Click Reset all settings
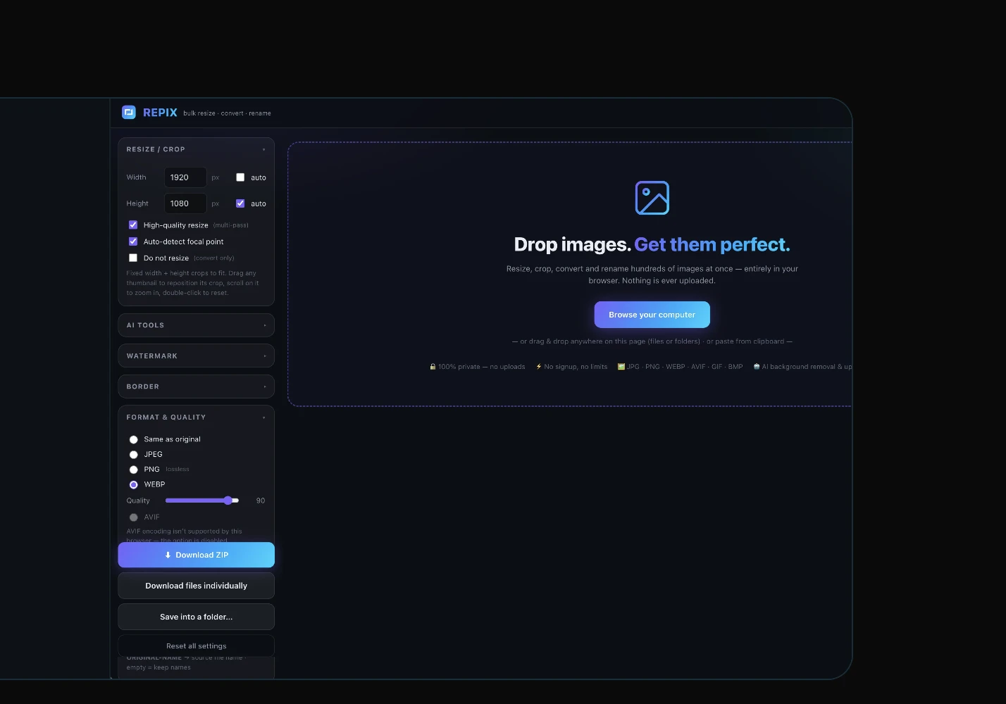 tap(196, 646)
